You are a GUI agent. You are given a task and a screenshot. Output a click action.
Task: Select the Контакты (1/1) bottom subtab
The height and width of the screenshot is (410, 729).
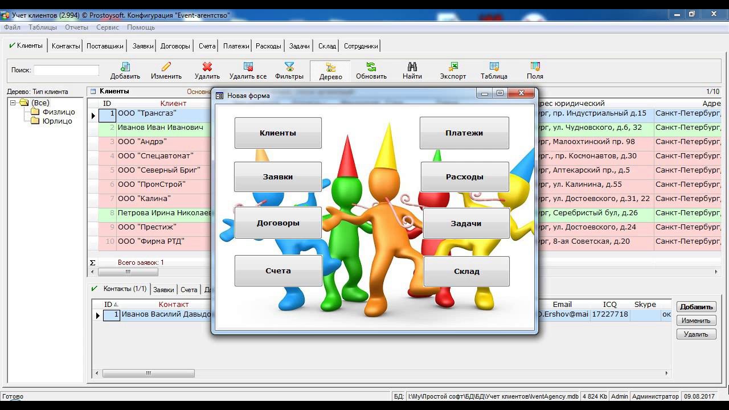tap(119, 289)
